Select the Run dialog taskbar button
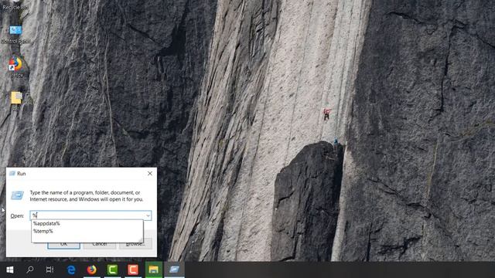The width and height of the screenshot is (495, 278). point(174,270)
